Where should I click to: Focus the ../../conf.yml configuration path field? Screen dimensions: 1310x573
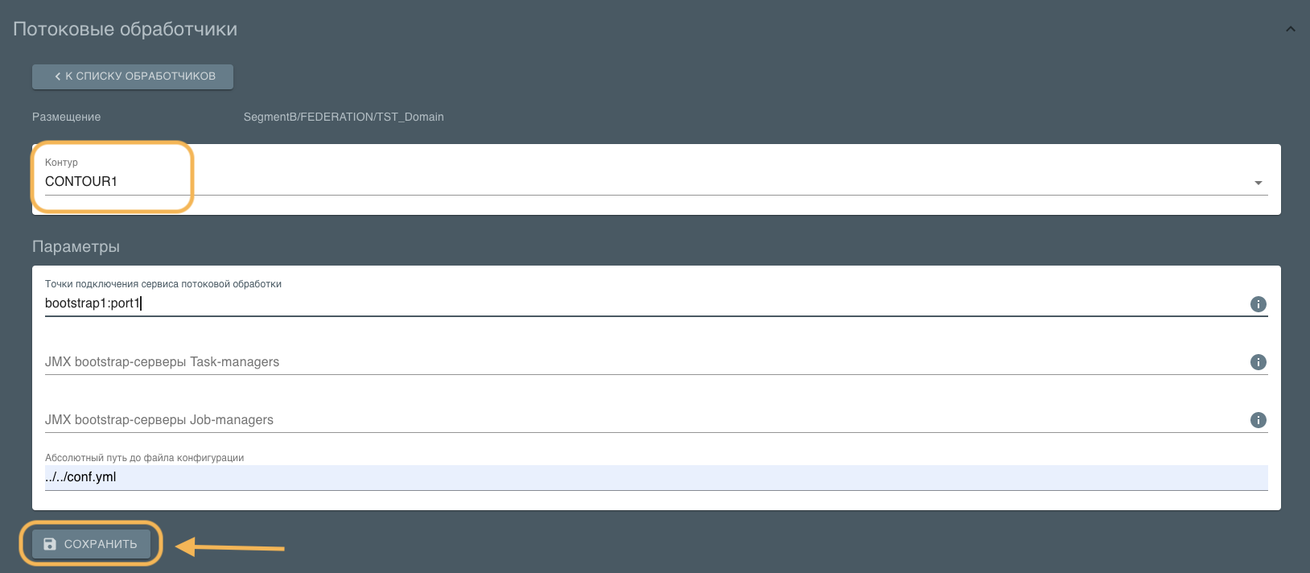[x=644, y=477]
